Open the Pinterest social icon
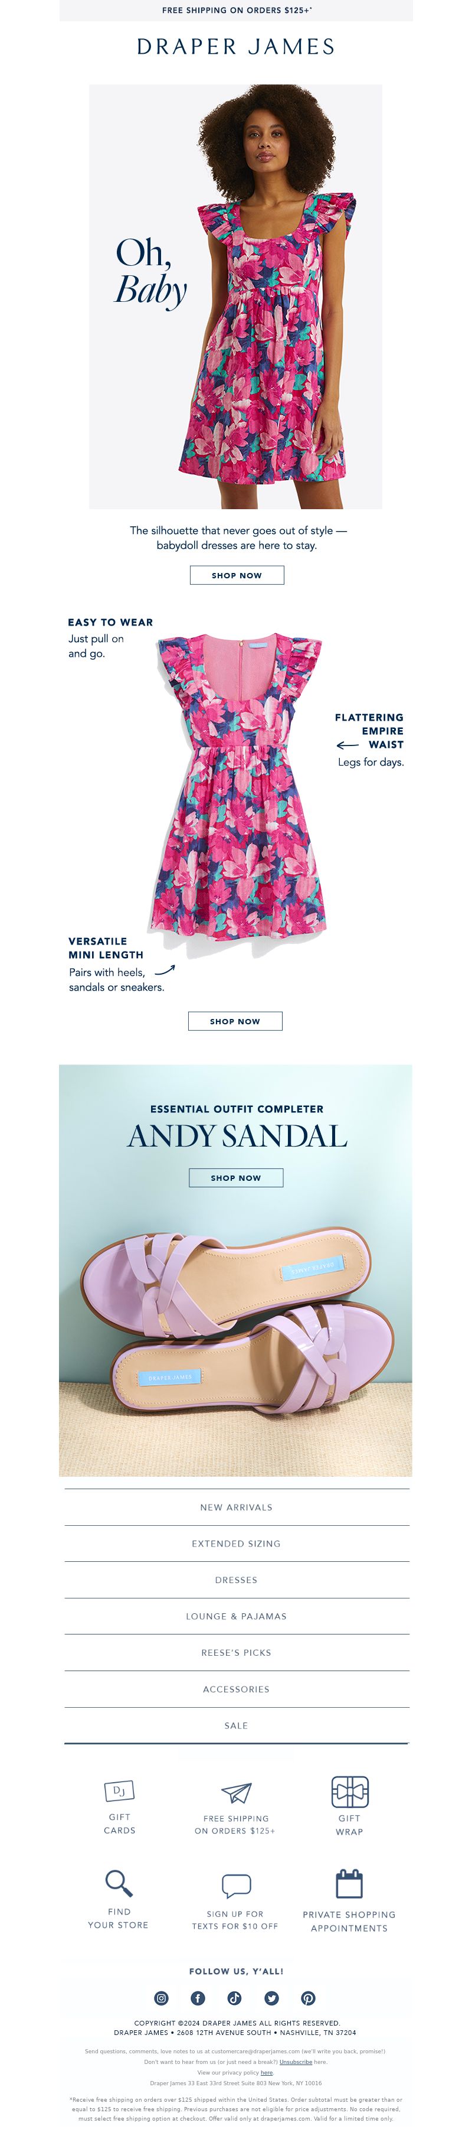 [308, 1998]
